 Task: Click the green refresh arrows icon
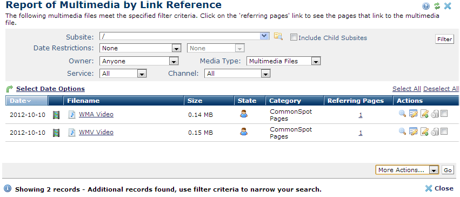point(437,6)
